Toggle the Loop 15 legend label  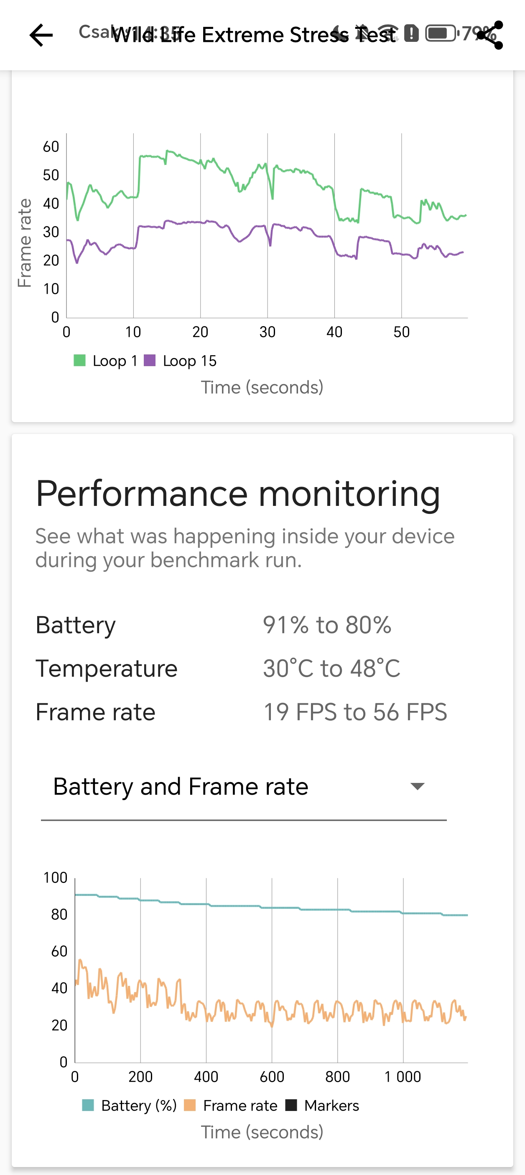coord(190,361)
